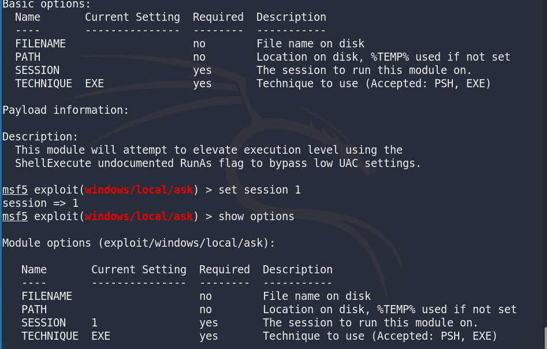Click 'File name on disk' in Basic options
The width and height of the screenshot is (547, 349).
pos(311,44)
